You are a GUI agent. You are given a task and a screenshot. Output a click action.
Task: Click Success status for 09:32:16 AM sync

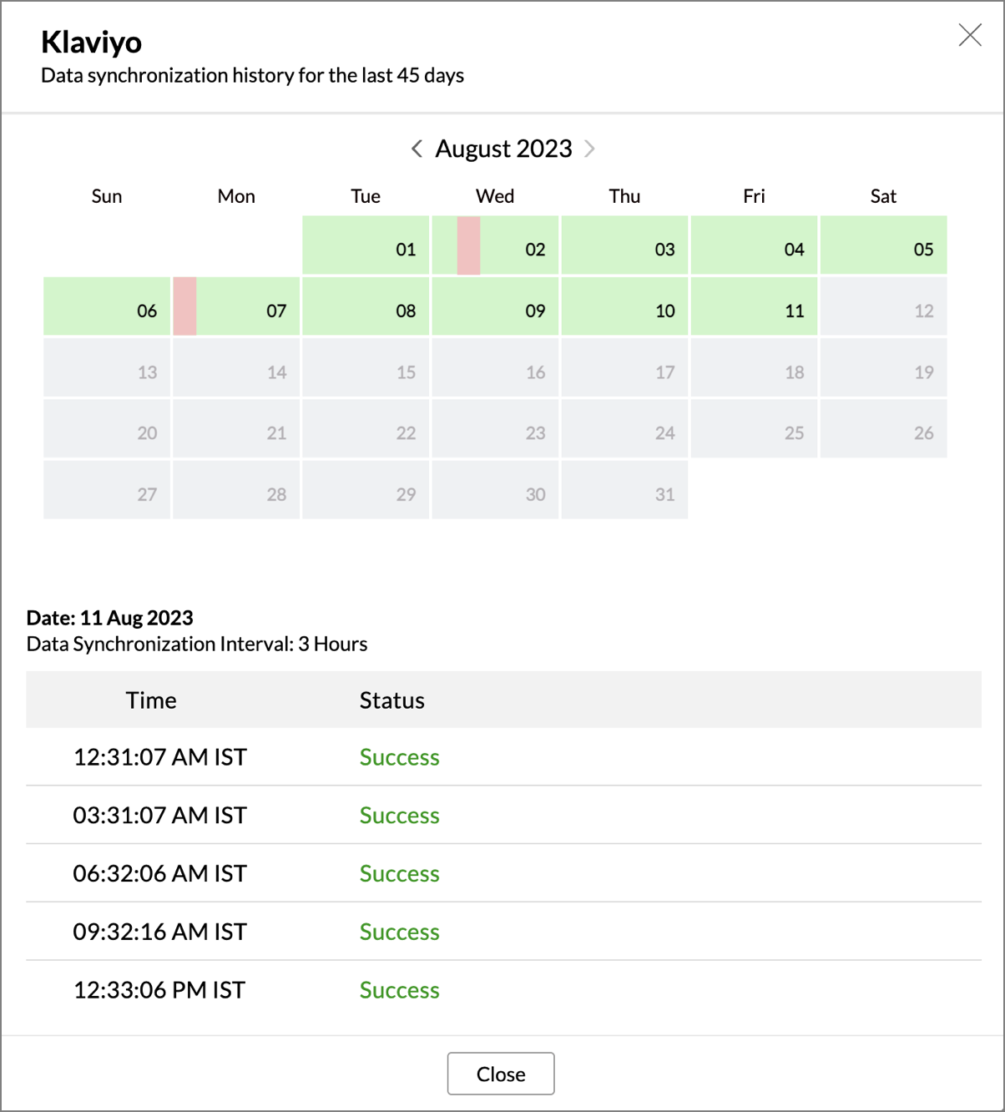pos(400,932)
